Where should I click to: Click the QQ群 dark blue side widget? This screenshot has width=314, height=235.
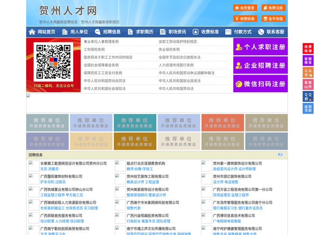[308, 97]
